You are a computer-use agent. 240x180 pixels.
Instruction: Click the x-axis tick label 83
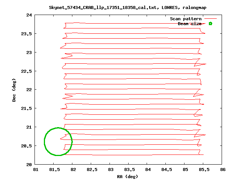pyautogui.click(x=111, y=169)
